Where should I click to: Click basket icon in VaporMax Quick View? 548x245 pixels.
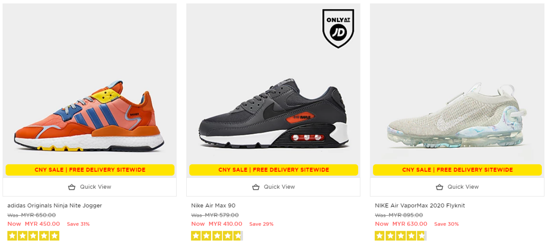coord(439,187)
